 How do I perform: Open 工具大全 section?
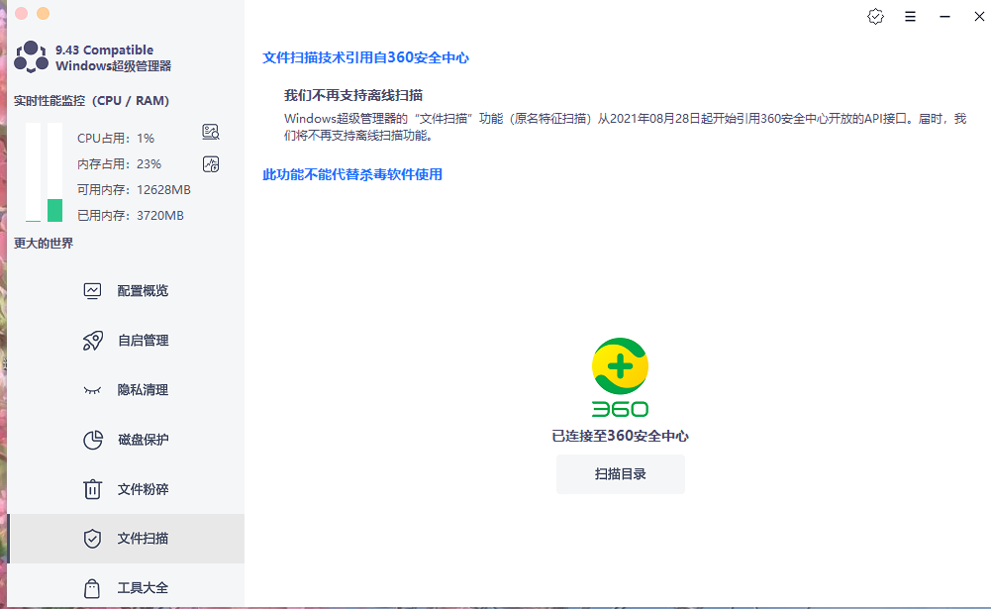click(127, 588)
